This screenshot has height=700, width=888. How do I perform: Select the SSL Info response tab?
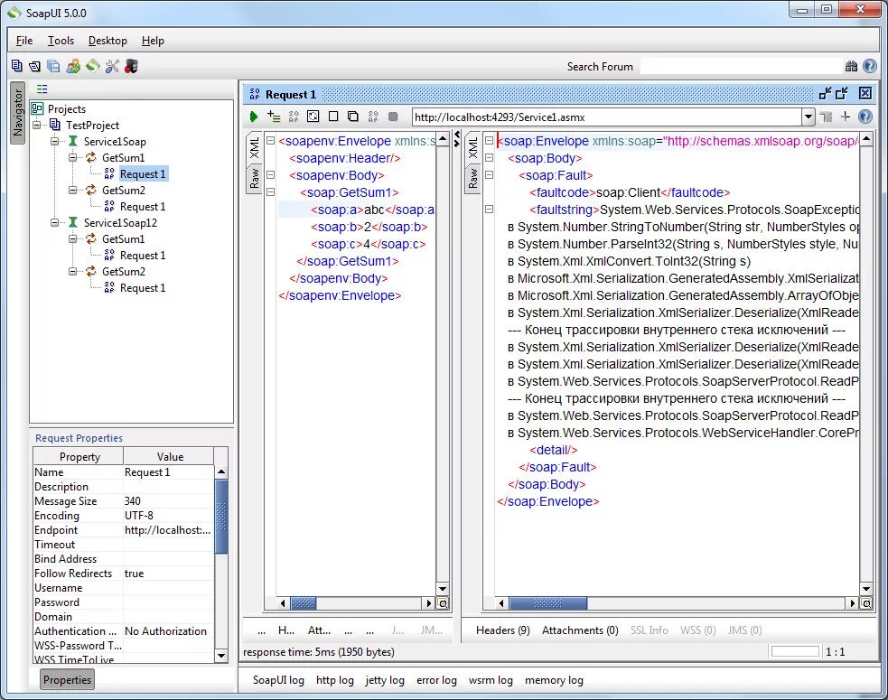(649, 630)
